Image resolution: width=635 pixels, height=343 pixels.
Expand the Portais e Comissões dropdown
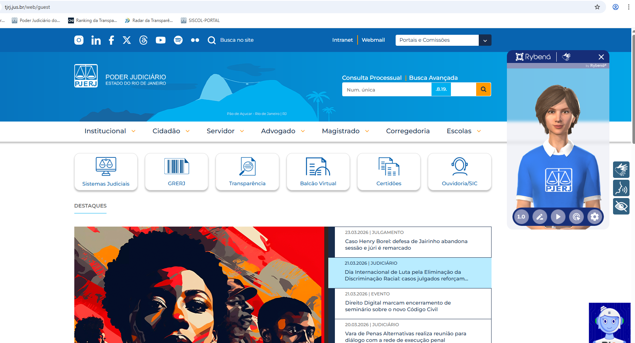pos(485,40)
